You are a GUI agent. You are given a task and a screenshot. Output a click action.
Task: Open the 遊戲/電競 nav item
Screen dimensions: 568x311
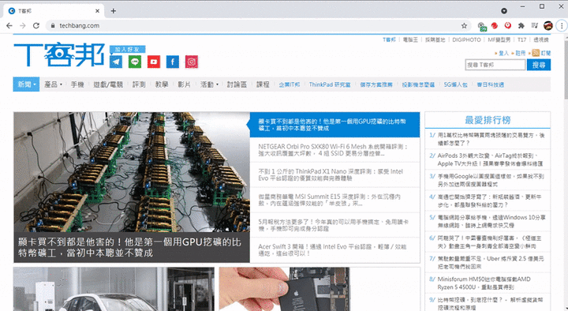[x=108, y=84]
